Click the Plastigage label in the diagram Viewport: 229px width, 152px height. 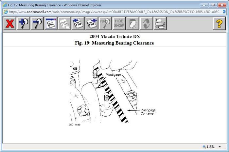pos(113,75)
